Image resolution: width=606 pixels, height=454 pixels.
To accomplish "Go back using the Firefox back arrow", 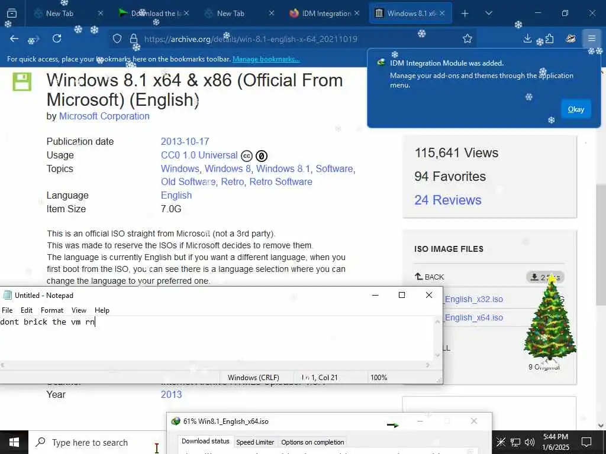I will coord(14,38).
